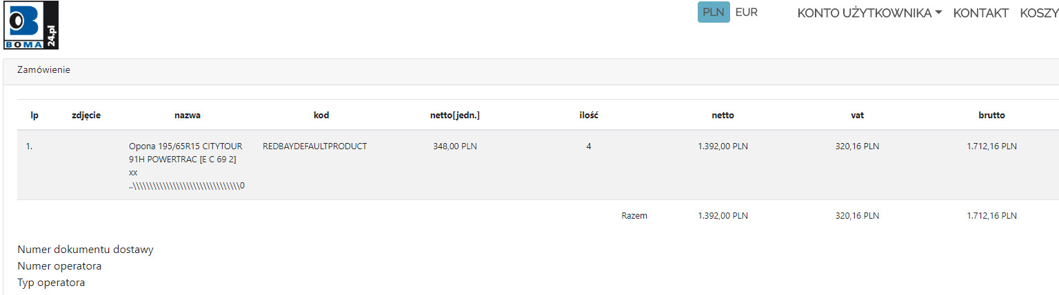Click the 'netto[jedn.]' column header
The height and width of the screenshot is (295, 1059).
pos(454,116)
